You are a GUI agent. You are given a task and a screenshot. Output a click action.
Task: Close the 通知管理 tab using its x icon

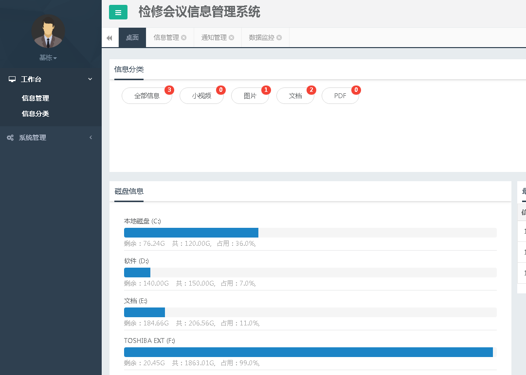232,38
